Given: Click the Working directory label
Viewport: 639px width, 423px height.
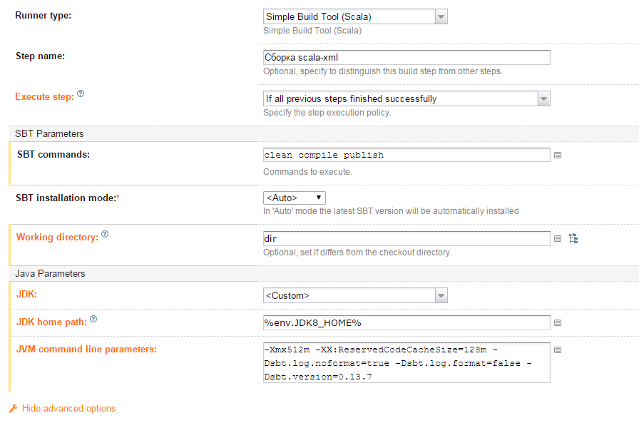Looking at the screenshot, I should click(x=57, y=237).
